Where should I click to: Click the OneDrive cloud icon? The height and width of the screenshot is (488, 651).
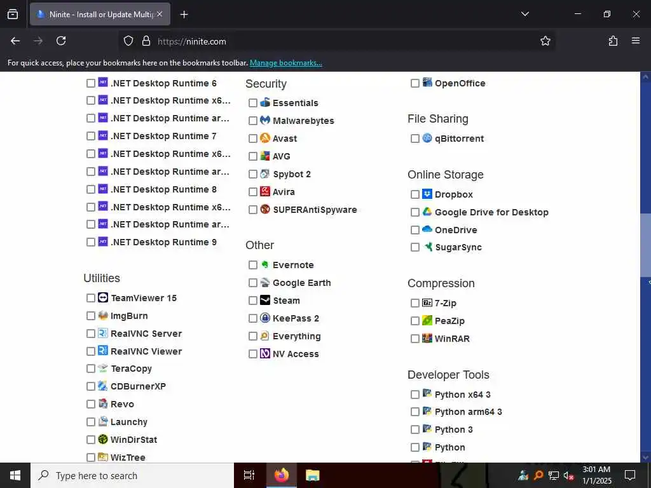point(427,229)
